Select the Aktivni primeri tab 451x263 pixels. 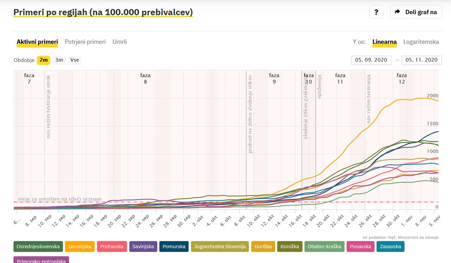pyautogui.click(x=37, y=42)
